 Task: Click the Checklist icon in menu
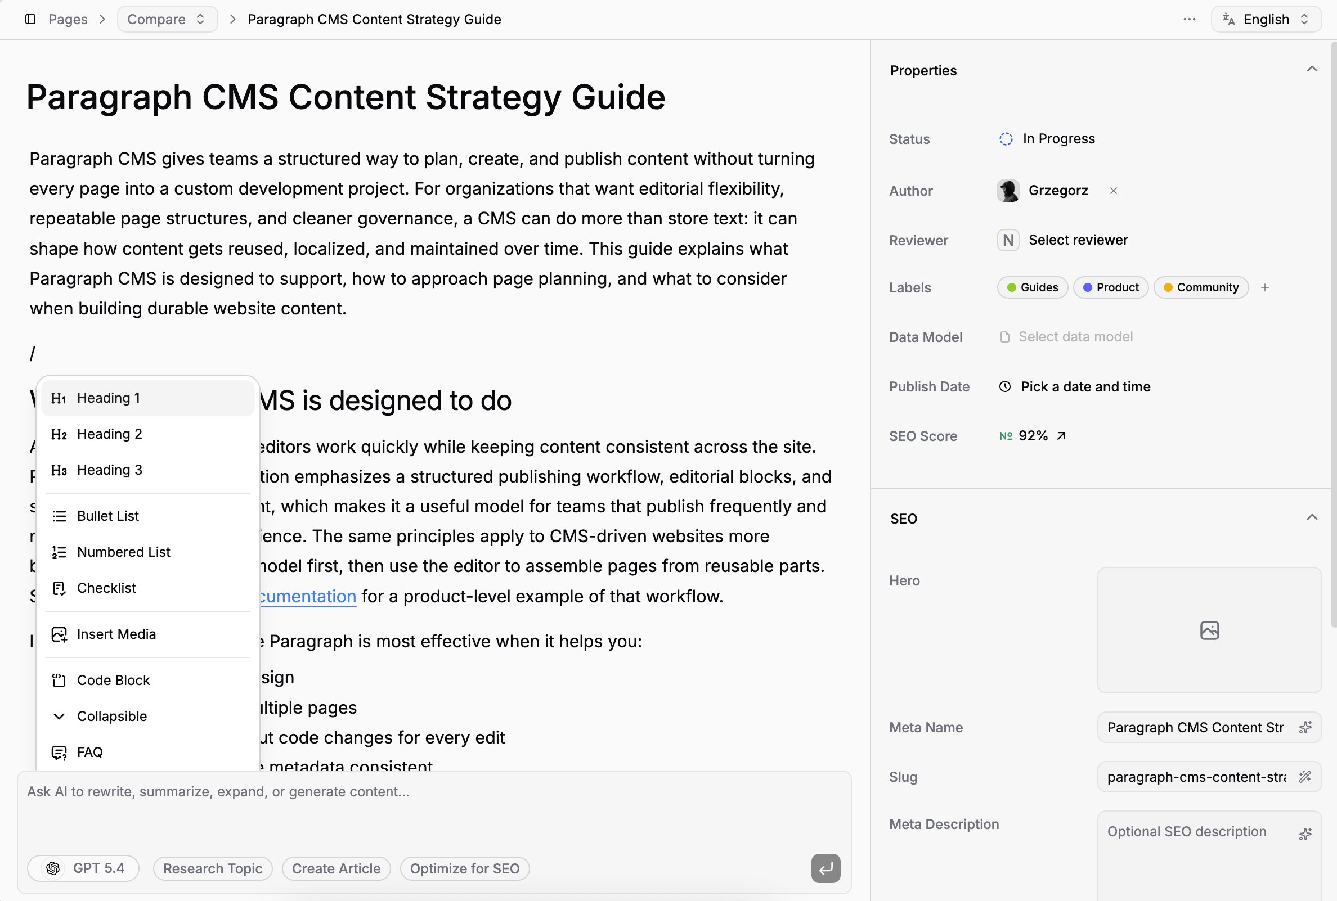coord(59,588)
